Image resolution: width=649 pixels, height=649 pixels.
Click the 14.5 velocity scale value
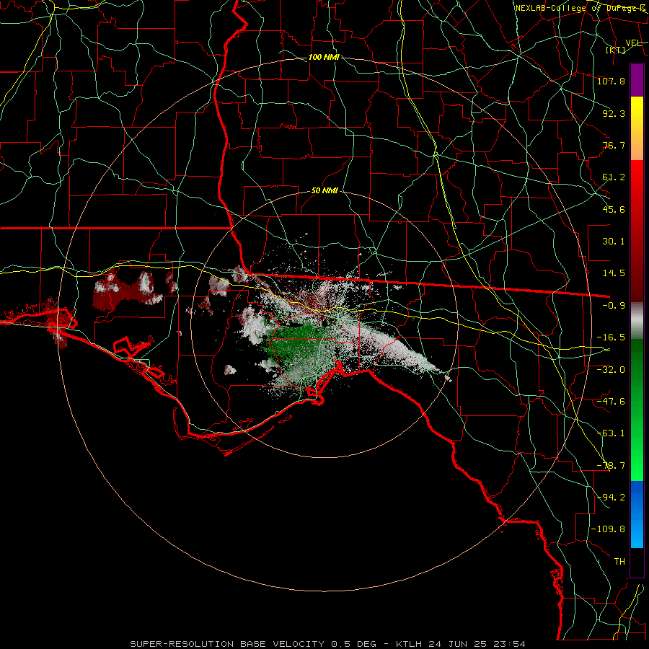coord(614,273)
